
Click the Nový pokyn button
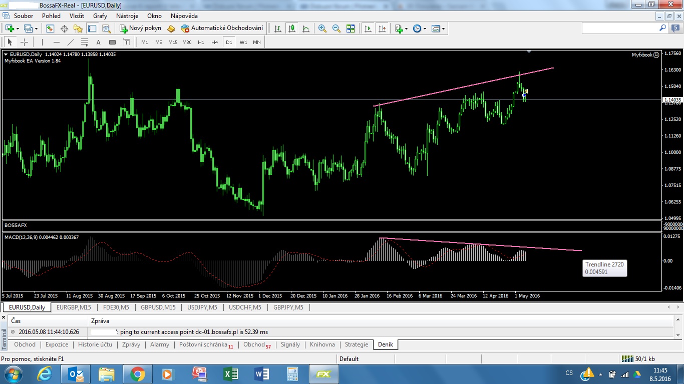pos(140,28)
